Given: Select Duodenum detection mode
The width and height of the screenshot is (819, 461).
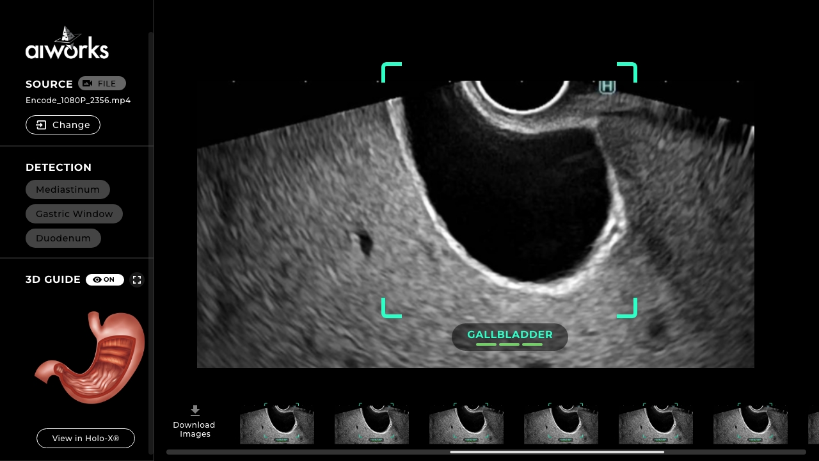Looking at the screenshot, I should 63,238.
